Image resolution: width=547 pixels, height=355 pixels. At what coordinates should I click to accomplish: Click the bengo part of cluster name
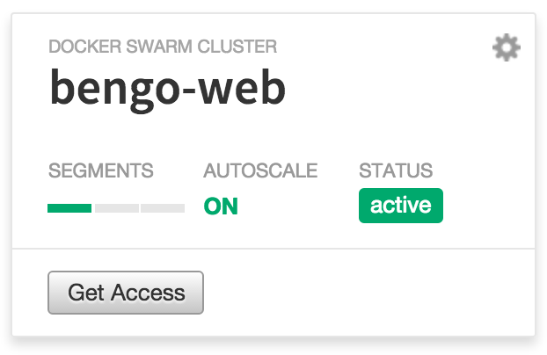[x=115, y=91]
